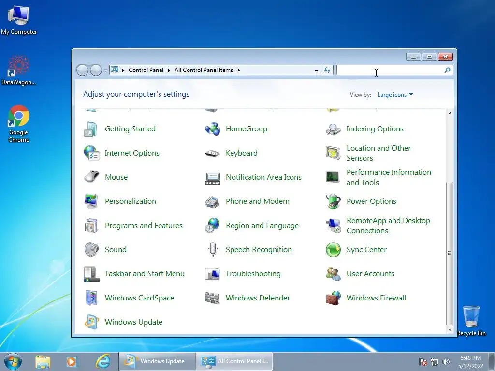495x371 pixels.
Task: Click the Getting Started link text
Action: (x=130, y=129)
